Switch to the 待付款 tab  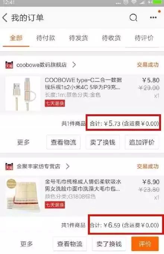click(x=45, y=38)
